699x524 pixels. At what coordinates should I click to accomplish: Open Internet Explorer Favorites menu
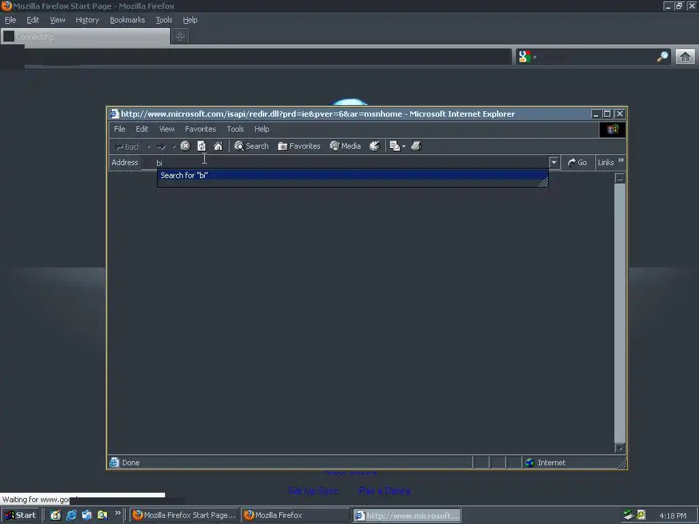200,129
